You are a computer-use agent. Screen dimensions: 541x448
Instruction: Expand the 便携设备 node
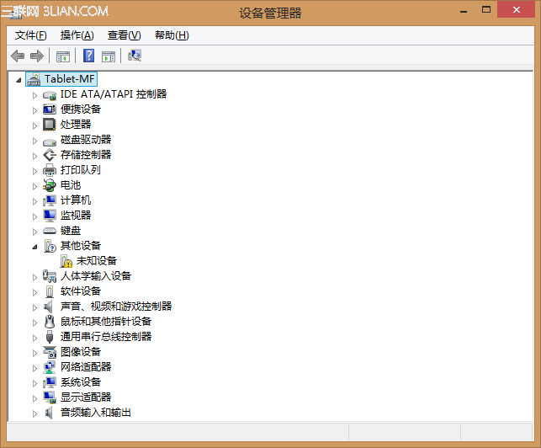tap(34, 110)
